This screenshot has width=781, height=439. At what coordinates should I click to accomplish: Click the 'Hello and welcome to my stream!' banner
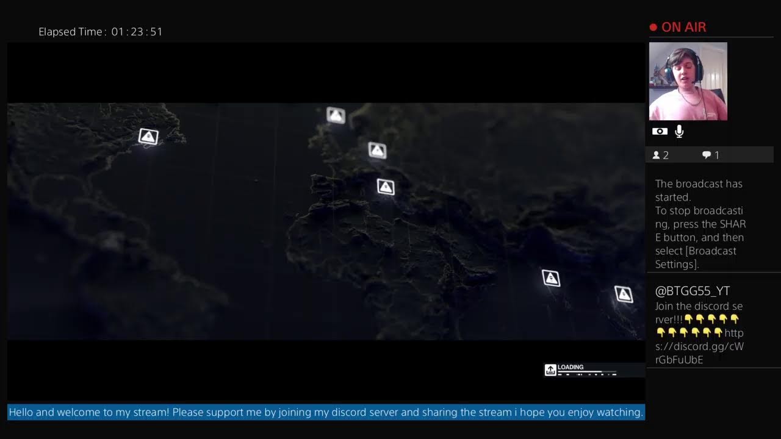pos(326,412)
